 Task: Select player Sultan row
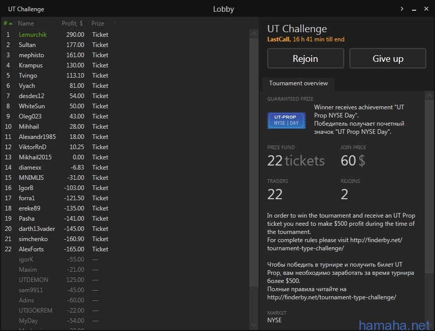click(x=125, y=45)
